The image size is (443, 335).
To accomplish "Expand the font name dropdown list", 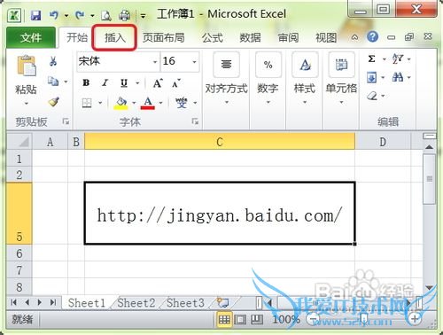I will point(155,62).
